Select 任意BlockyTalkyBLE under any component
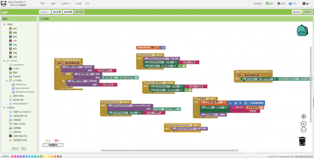This screenshot has height=158, width=314. [x=20, y=112]
